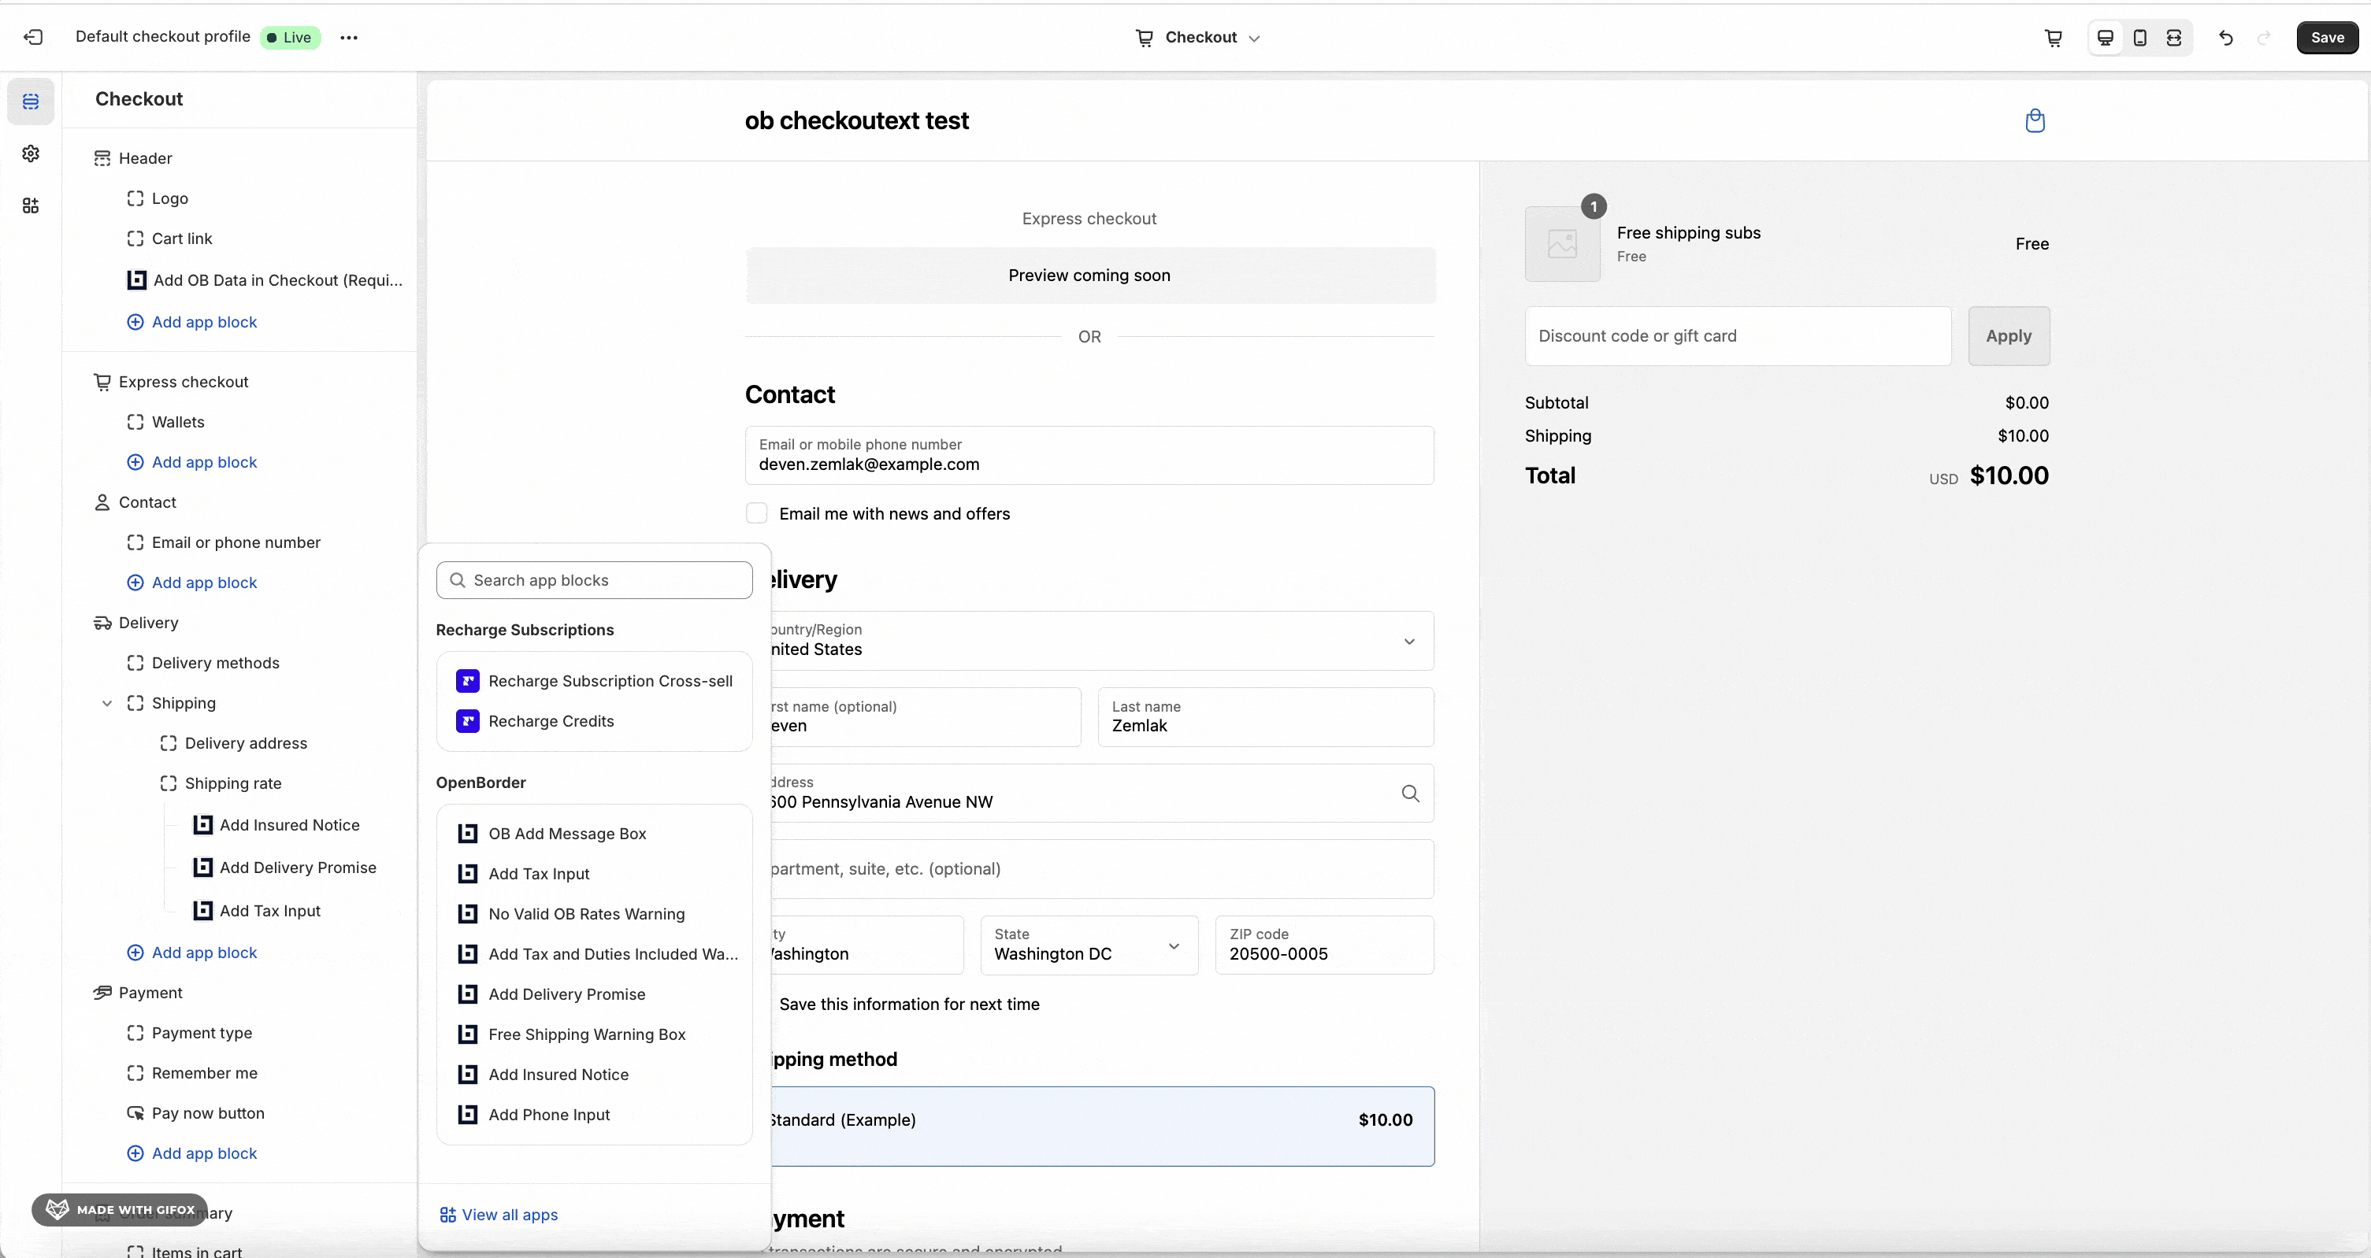The width and height of the screenshot is (2371, 1258).
Task: Switch to mobile preview icon
Action: (x=2140, y=38)
